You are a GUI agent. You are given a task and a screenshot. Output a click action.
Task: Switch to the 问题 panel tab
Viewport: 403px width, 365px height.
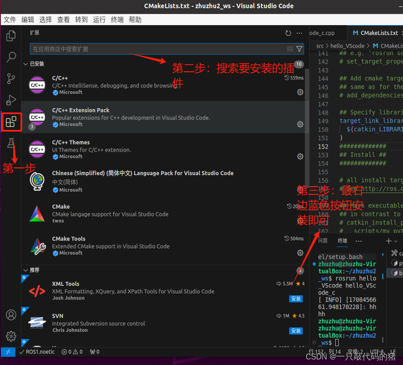[322, 240]
